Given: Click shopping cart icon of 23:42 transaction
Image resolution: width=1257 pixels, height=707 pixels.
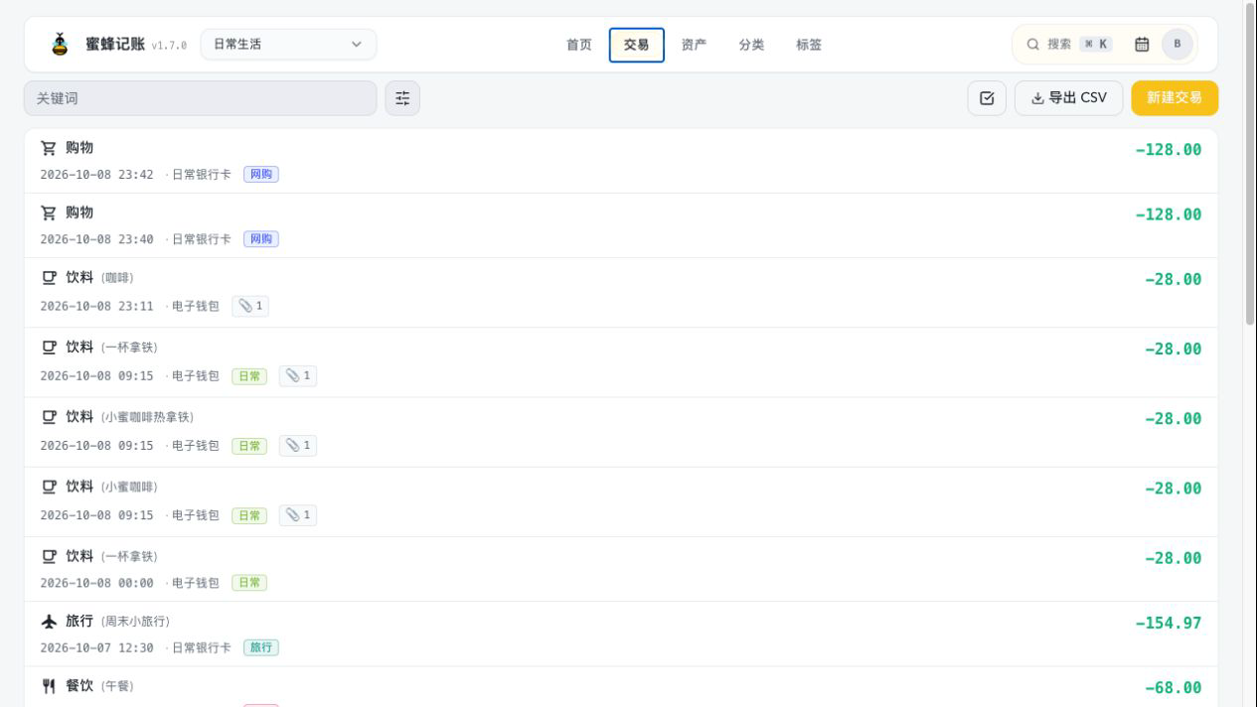Looking at the screenshot, I should pyautogui.click(x=49, y=148).
